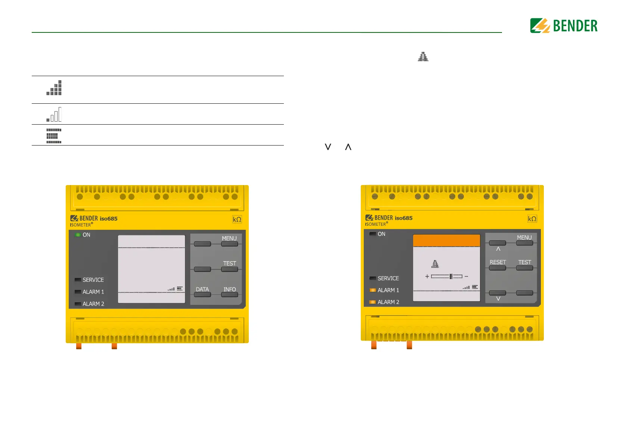Click the ALARM 2 LED on left device

(x=78, y=304)
